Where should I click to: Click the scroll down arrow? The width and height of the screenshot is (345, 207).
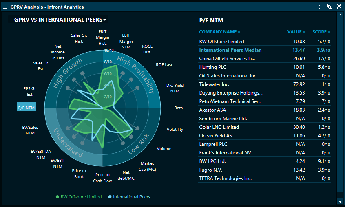click(340, 201)
